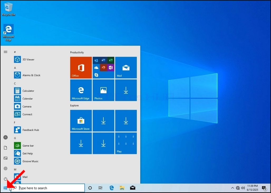Select Microsoft Edge desktop shortcut
The image size is (271, 193).
click(x=8, y=33)
